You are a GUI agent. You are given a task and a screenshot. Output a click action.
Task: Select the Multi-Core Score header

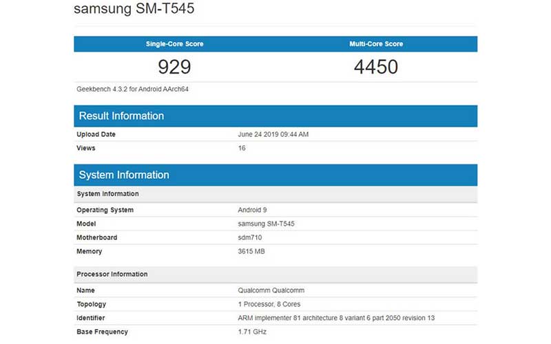[x=376, y=44]
